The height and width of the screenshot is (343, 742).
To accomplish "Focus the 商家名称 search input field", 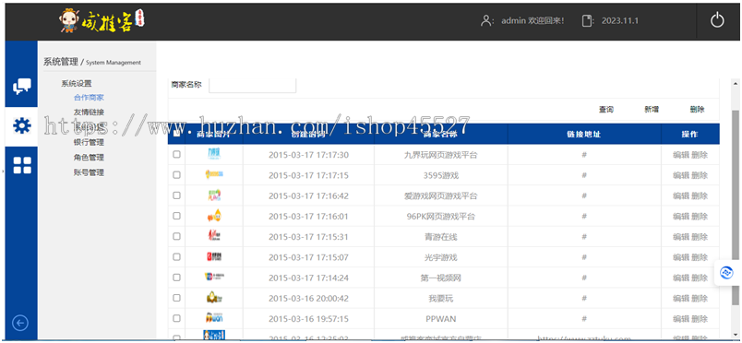I will [252, 85].
